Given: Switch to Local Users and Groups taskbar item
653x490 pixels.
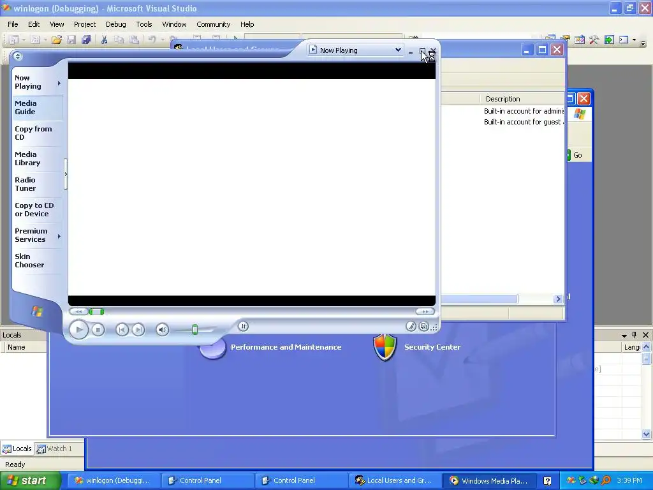Looking at the screenshot, I should click(394, 480).
